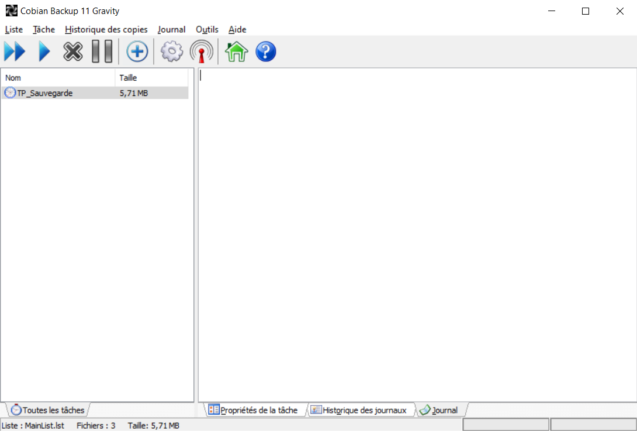Create a new task with plus icon
This screenshot has width=637, height=431.
pyautogui.click(x=137, y=51)
